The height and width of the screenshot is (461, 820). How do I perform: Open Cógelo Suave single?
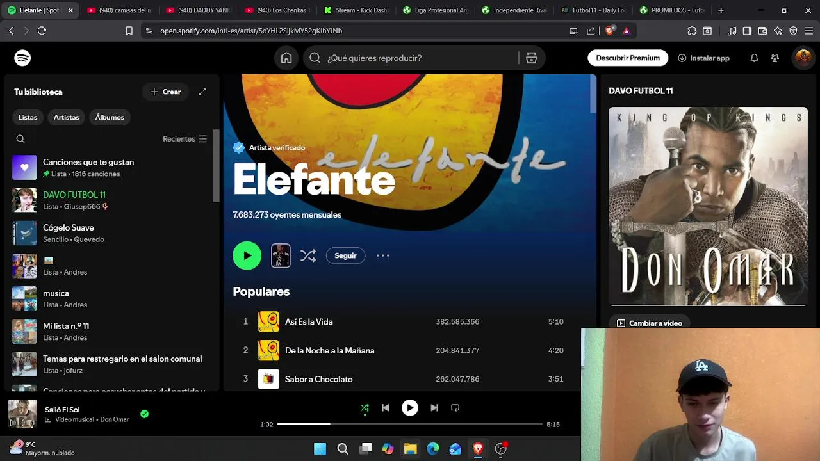tap(111, 233)
